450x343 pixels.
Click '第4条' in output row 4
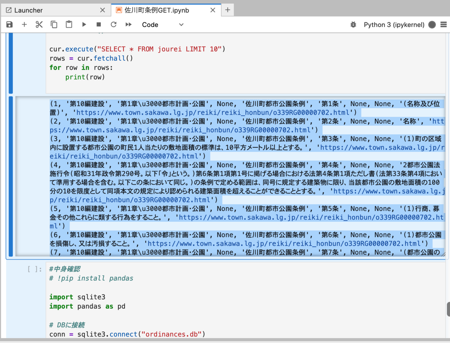330,165
